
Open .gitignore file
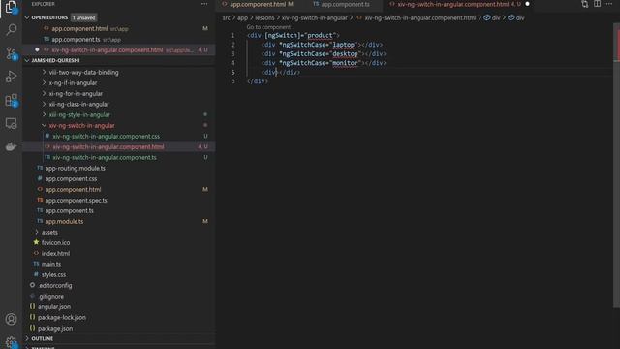pyautogui.click(x=51, y=297)
